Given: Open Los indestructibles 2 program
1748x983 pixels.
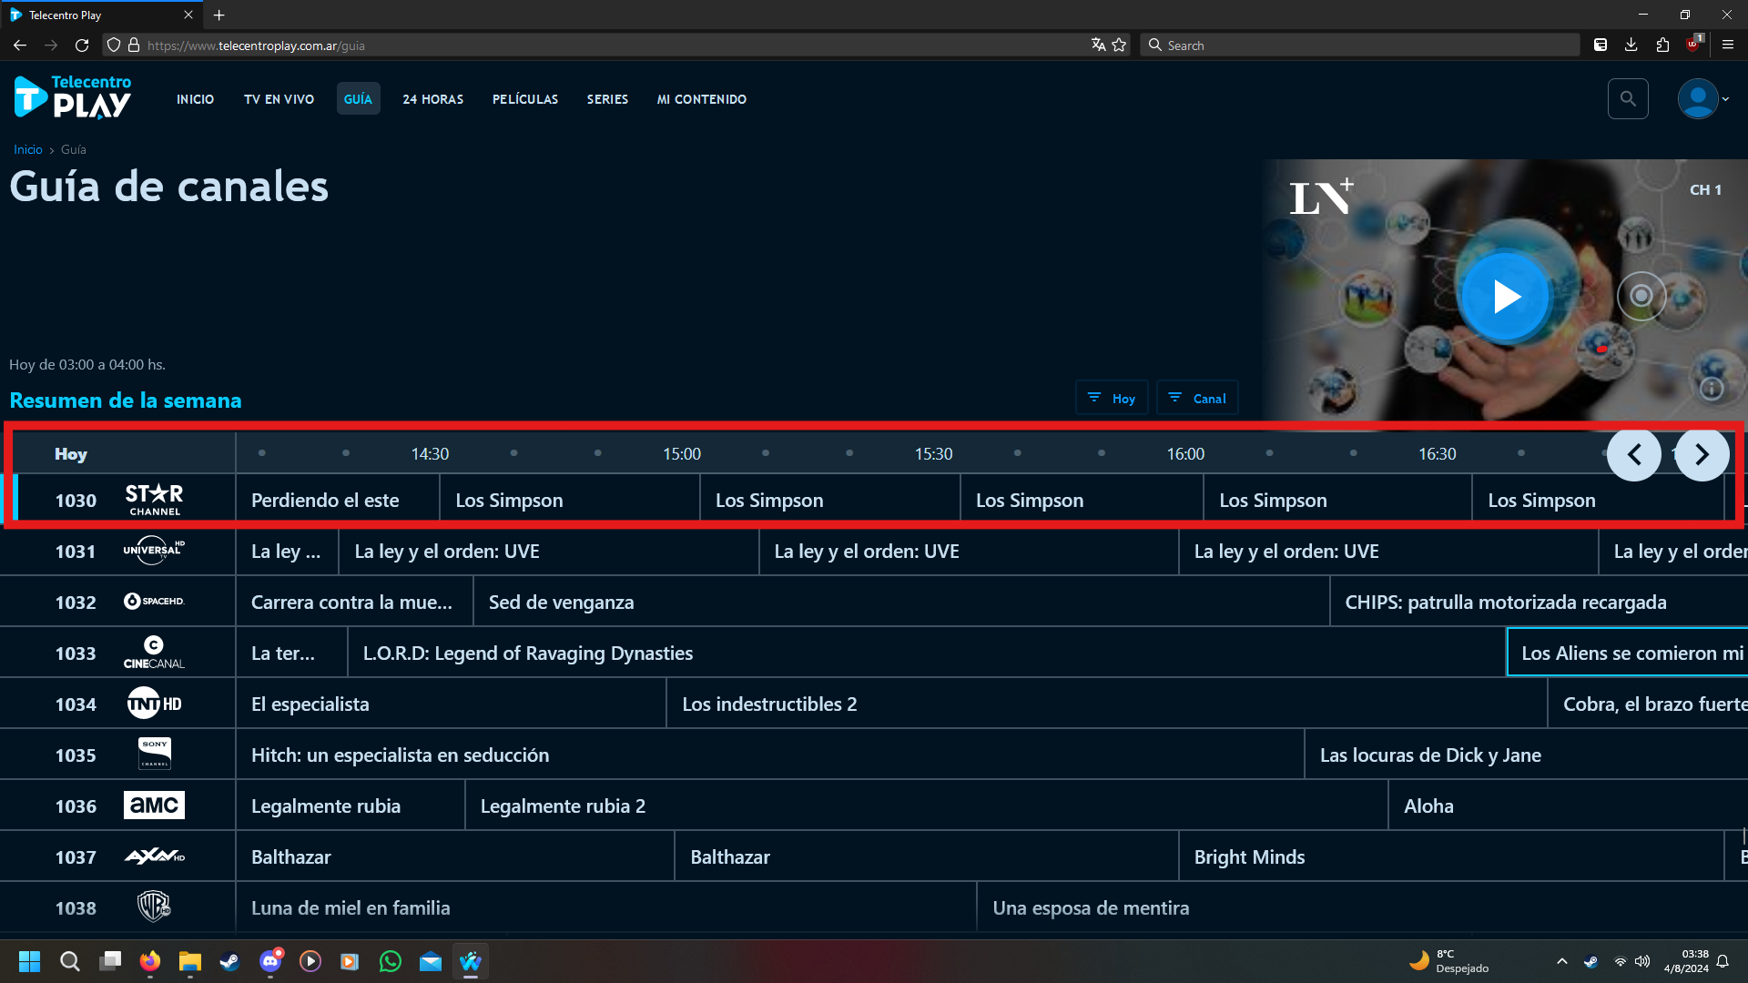Looking at the screenshot, I should [769, 704].
